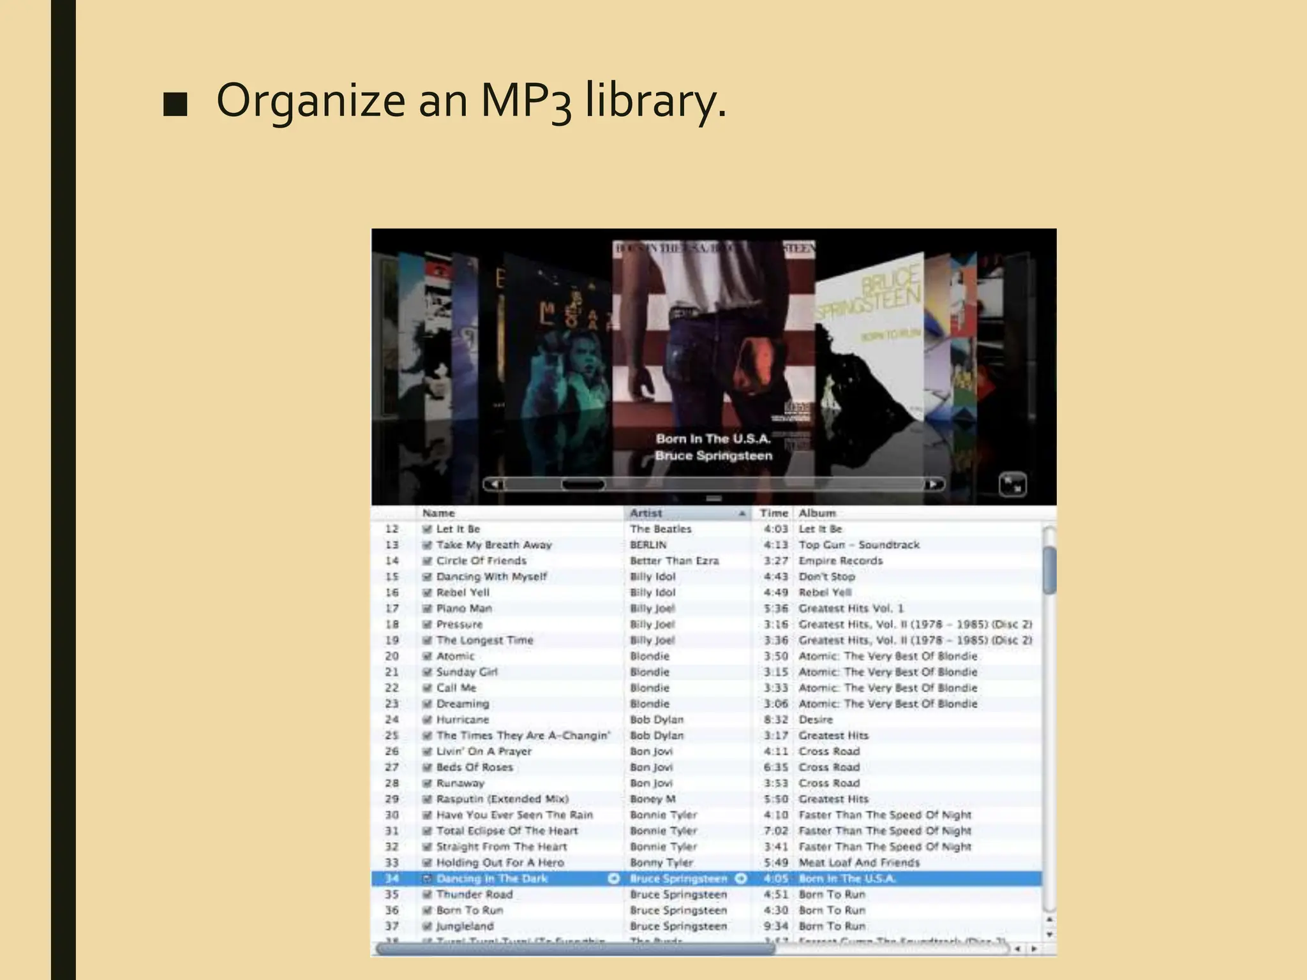This screenshot has width=1307, height=980.
Task: Click album Greatest Hits Vol. 1
Action: 851,609
